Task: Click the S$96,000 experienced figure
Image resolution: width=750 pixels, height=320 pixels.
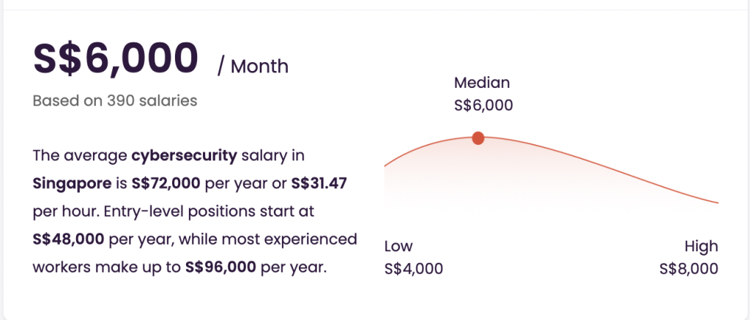Action: coord(220,267)
